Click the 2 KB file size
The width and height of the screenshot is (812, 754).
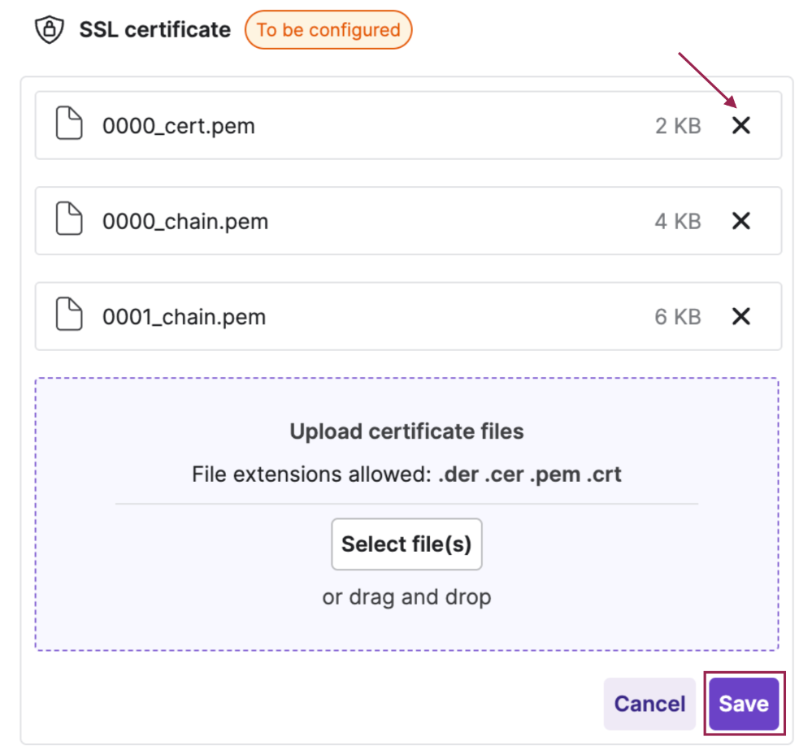point(678,126)
